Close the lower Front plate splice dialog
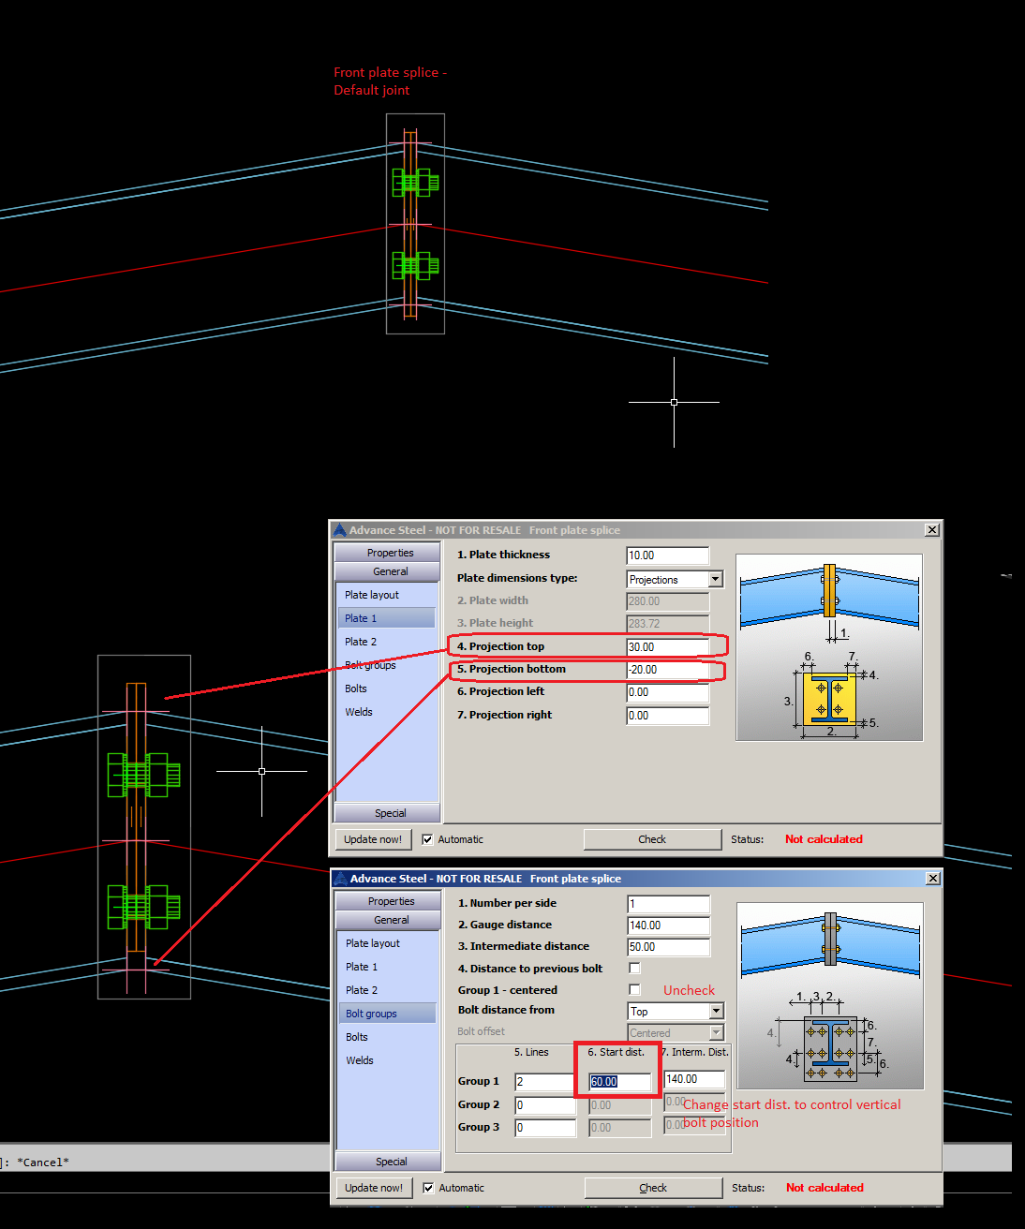The image size is (1025, 1229). point(932,879)
